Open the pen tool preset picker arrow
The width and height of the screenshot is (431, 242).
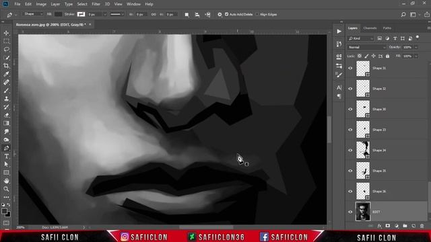tap(16, 15)
